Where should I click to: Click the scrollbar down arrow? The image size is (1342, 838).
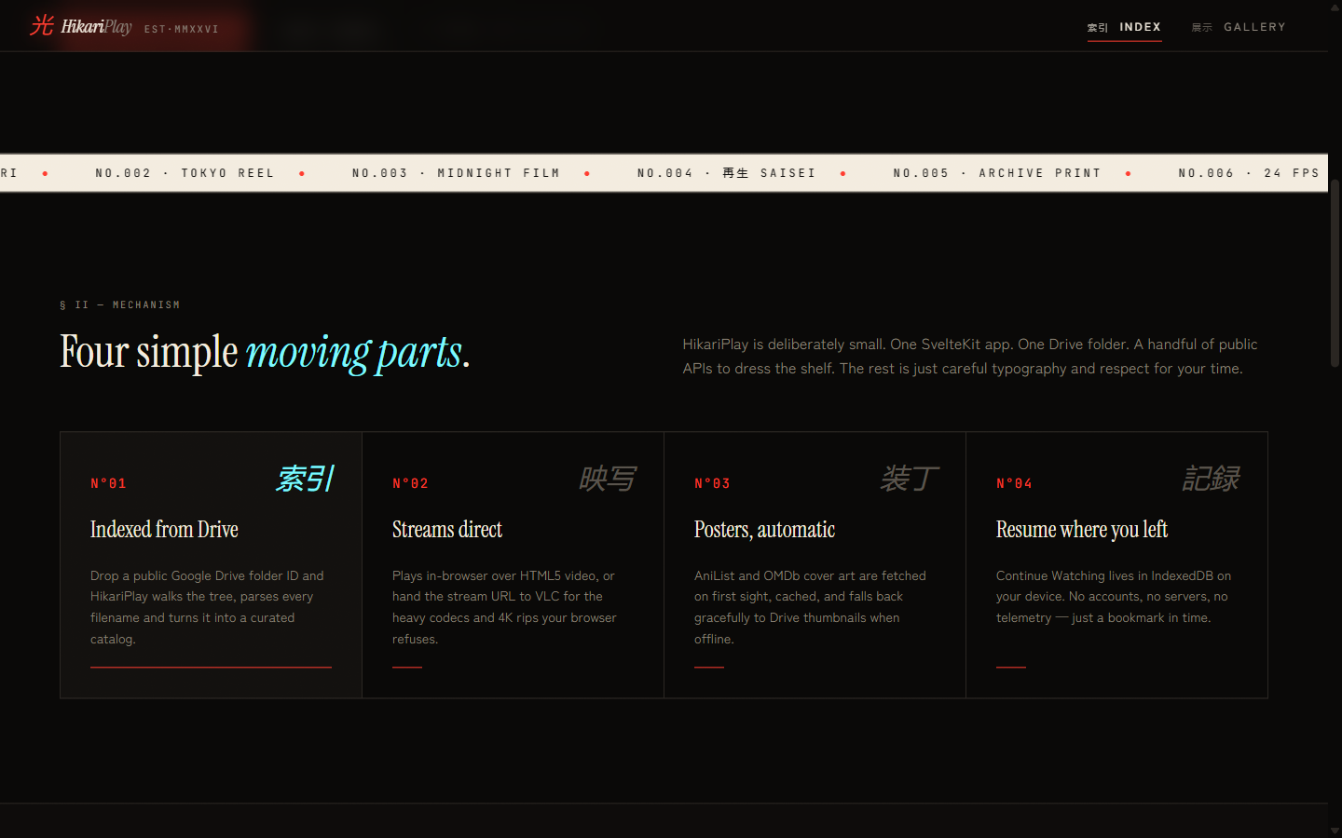pos(1335,831)
